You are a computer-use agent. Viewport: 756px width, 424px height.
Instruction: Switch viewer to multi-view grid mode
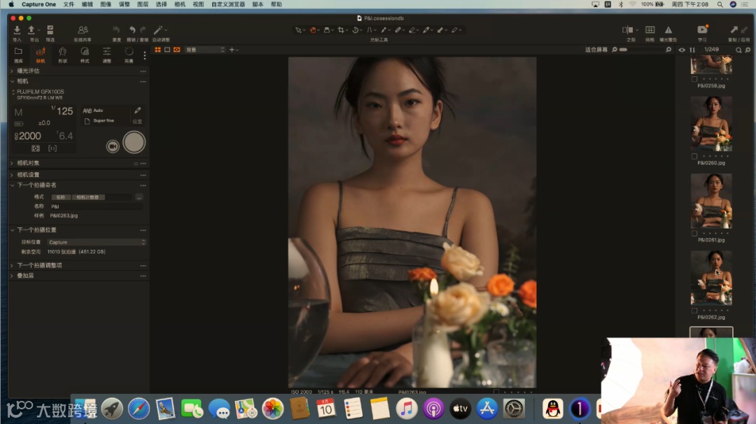[157, 50]
